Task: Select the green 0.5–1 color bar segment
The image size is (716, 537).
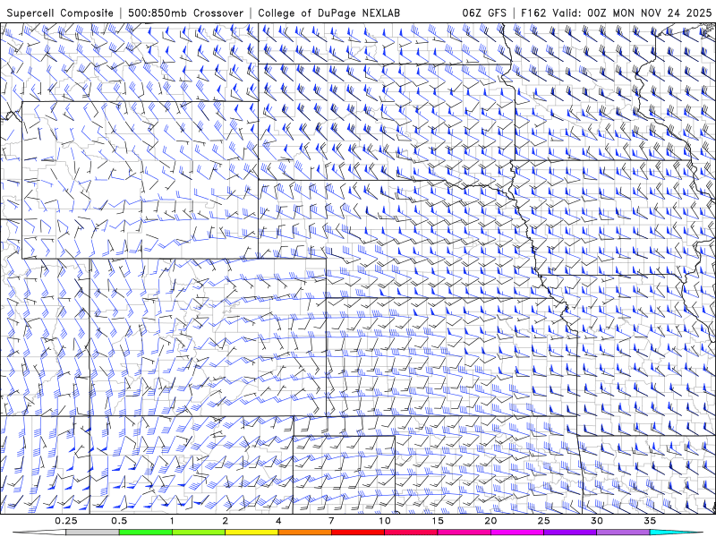Action: [145, 533]
